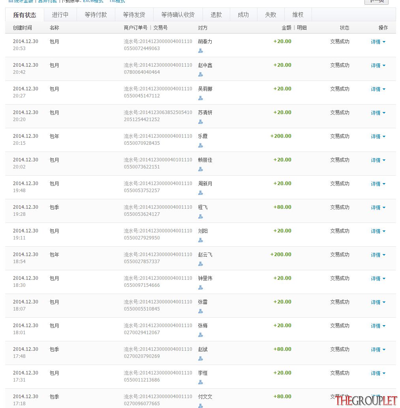Click the name 苏清妍
The image size is (400, 408).
pos(205,112)
